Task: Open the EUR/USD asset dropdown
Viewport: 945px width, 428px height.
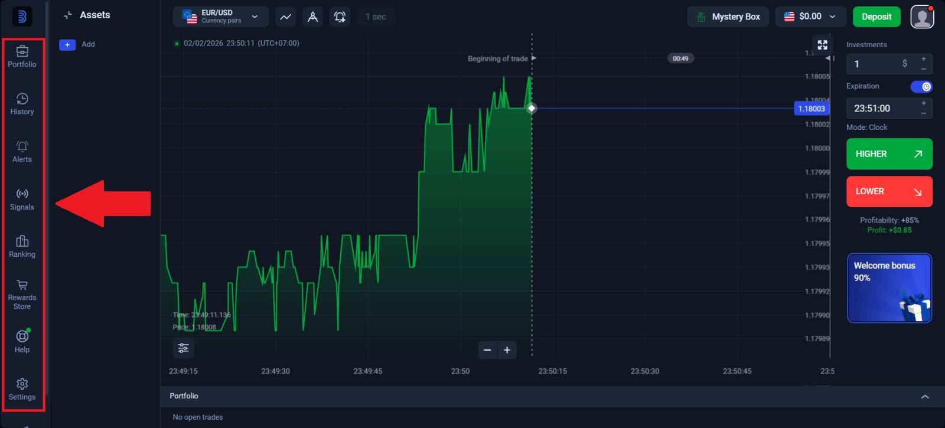Action: click(x=220, y=17)
